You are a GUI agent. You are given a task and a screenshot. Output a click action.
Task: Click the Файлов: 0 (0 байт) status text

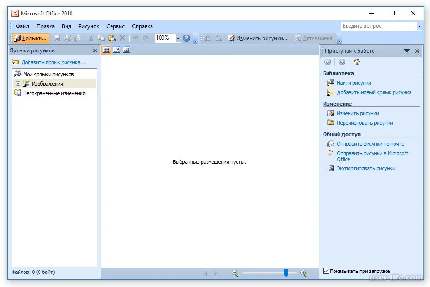33,272
